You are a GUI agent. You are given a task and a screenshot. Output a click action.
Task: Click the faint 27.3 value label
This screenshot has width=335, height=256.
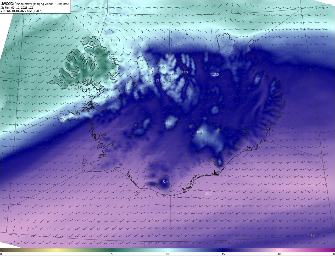click(x=312, y=185)
